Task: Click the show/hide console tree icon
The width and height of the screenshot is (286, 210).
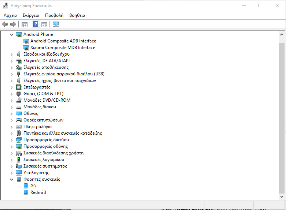Action: 25,25
